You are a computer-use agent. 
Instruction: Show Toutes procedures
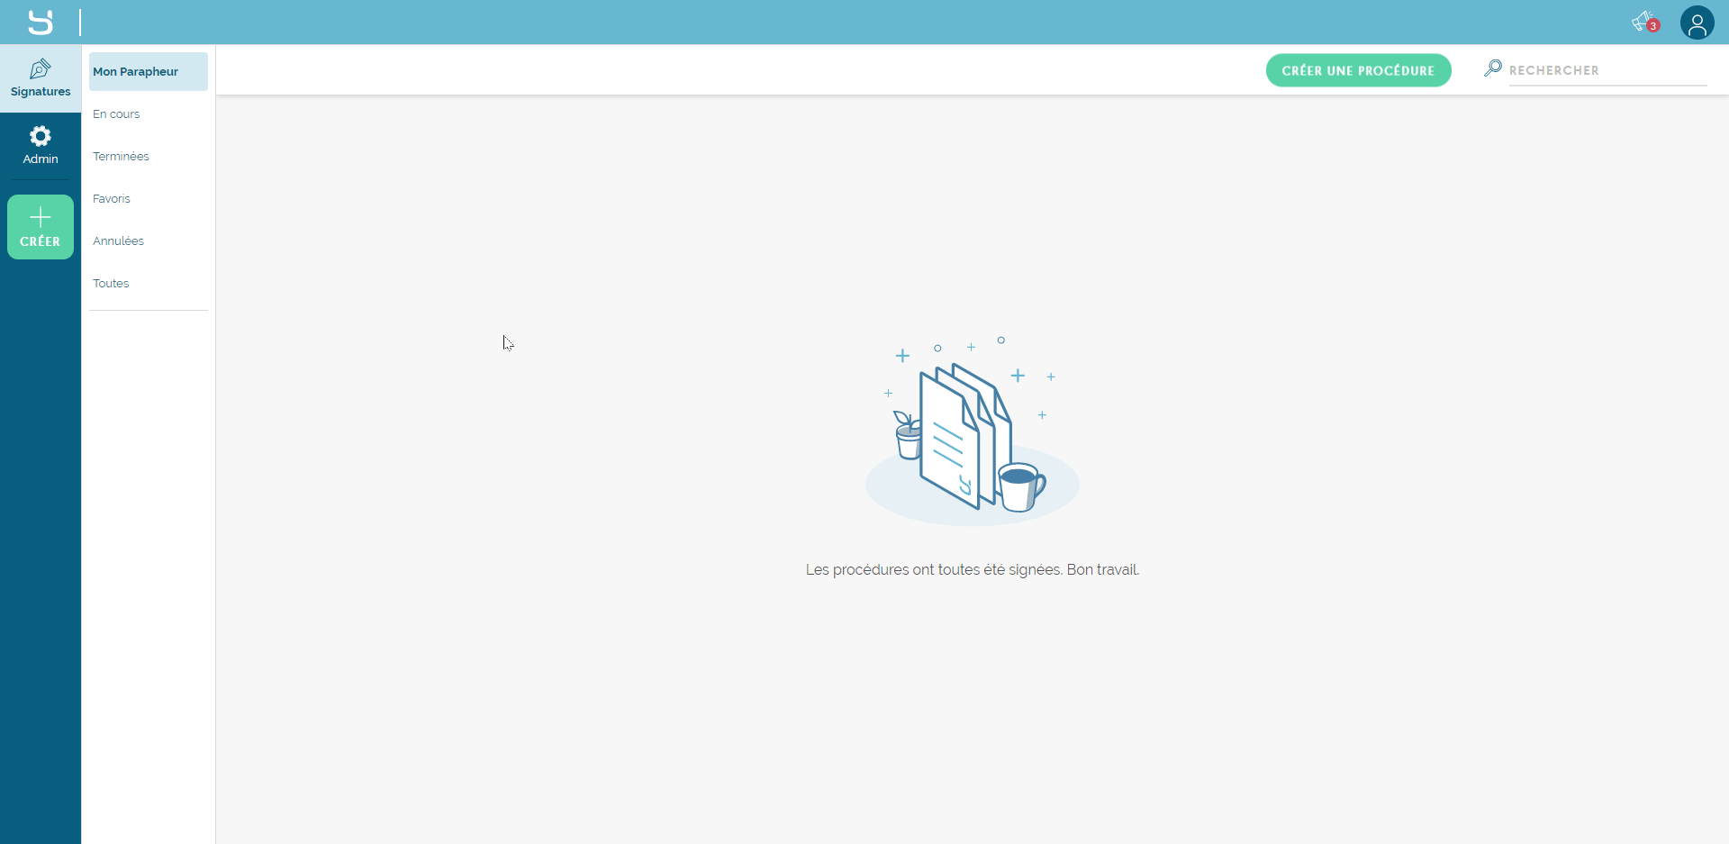coord(111,284)
